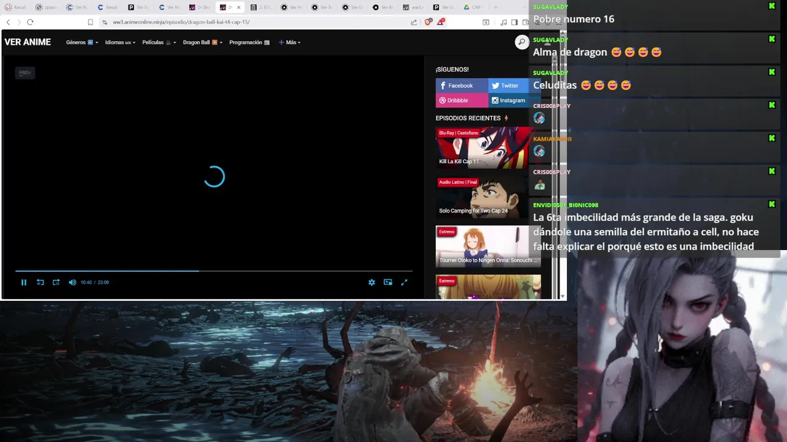Toggle the browser sidebar panel
The height and width of the screenshot is (442, 787).
(x=515, y=22)
